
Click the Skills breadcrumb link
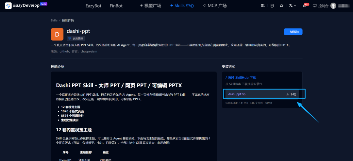point(54,20)
